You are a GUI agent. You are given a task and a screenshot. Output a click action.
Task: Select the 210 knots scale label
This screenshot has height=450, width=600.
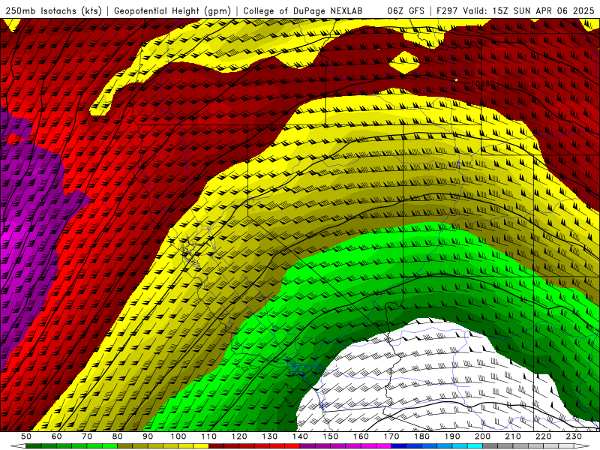coord(513,436)
